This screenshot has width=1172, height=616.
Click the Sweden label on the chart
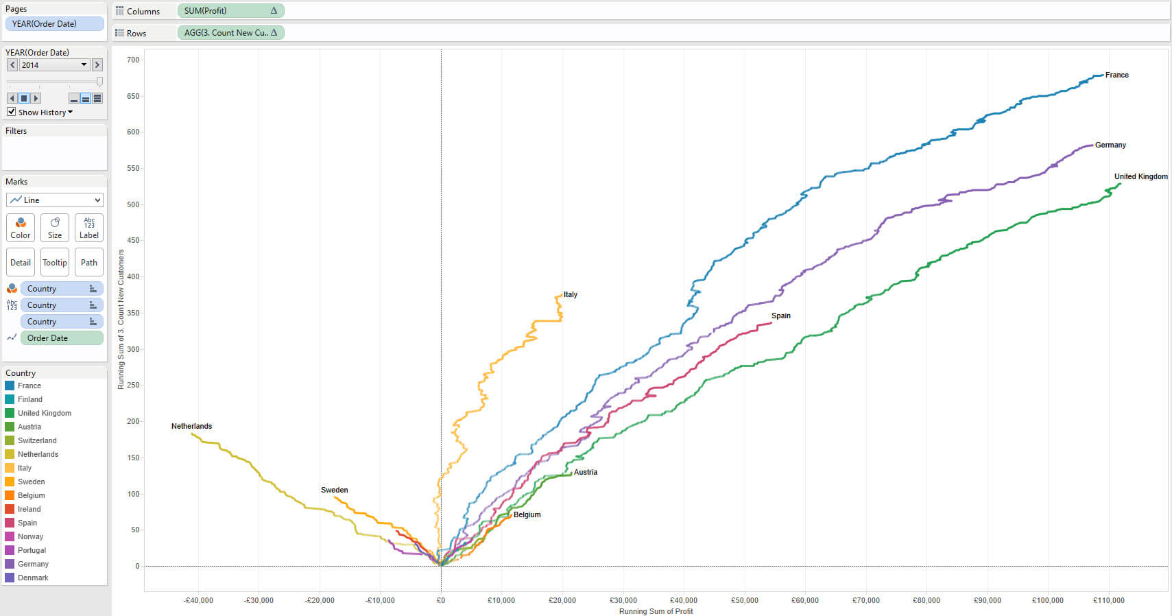(x=335, y=490)
